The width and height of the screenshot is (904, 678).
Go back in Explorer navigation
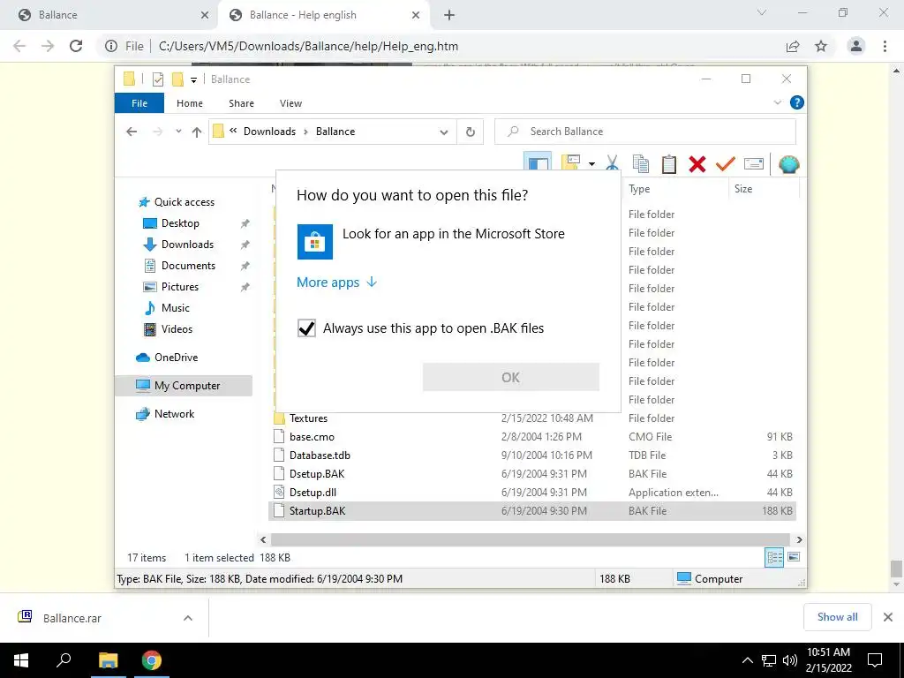point(132,132)
